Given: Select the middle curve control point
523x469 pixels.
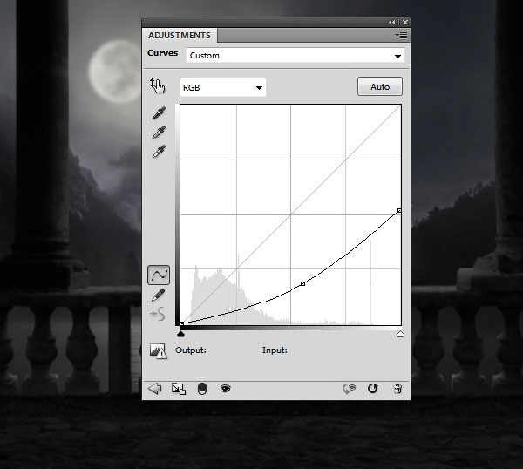Looking at the screenshot, I should pos(302,283).
